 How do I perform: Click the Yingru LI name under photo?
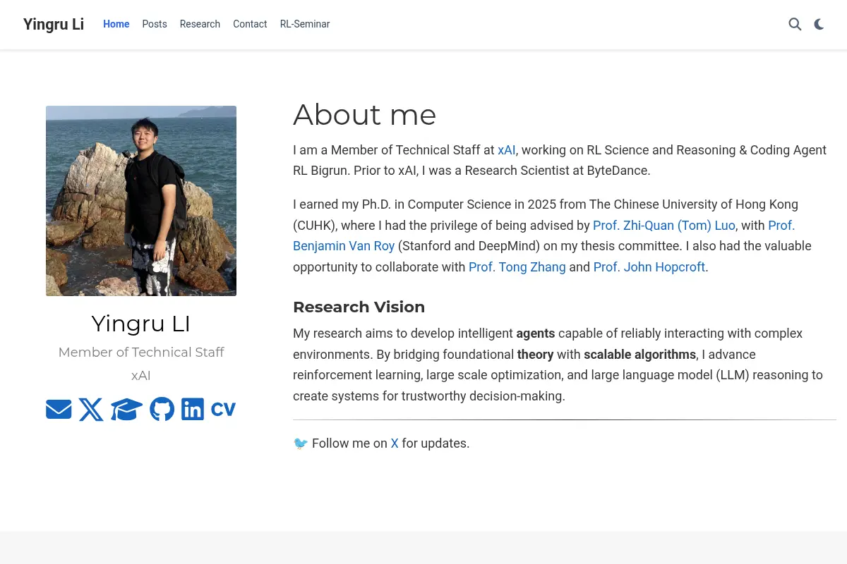141,324
